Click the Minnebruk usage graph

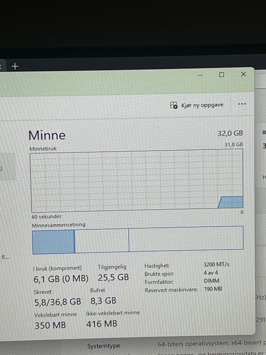(x=137, y=181)
